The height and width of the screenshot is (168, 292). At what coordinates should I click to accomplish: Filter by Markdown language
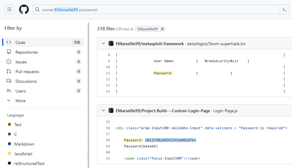(x=24, y=144)
